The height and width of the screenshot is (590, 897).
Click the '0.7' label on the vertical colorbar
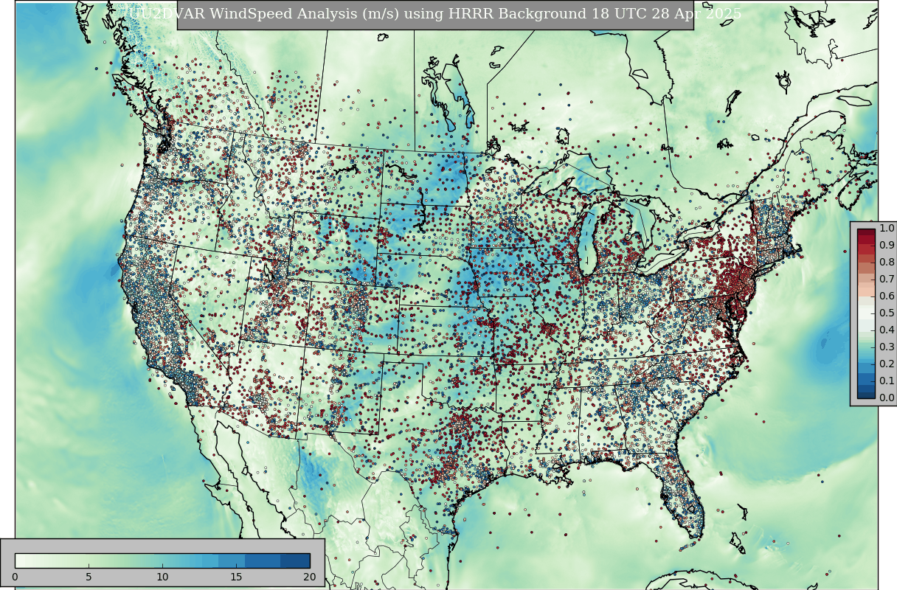tap(887, 280)
